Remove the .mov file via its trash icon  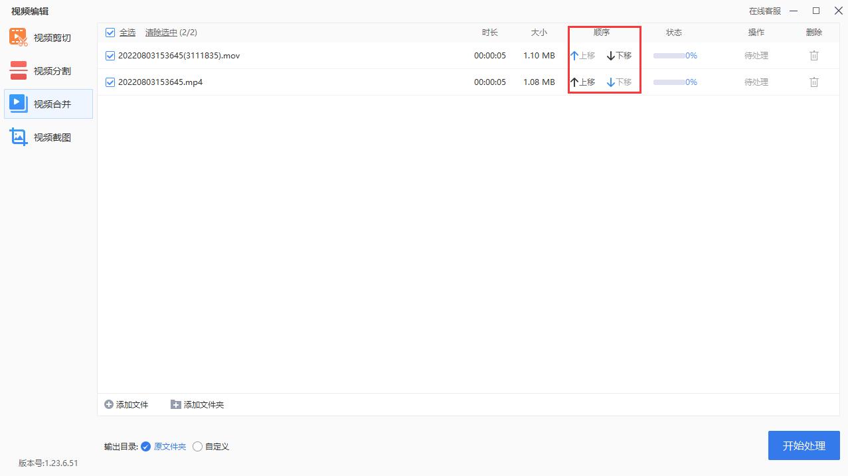coord(814,55)
